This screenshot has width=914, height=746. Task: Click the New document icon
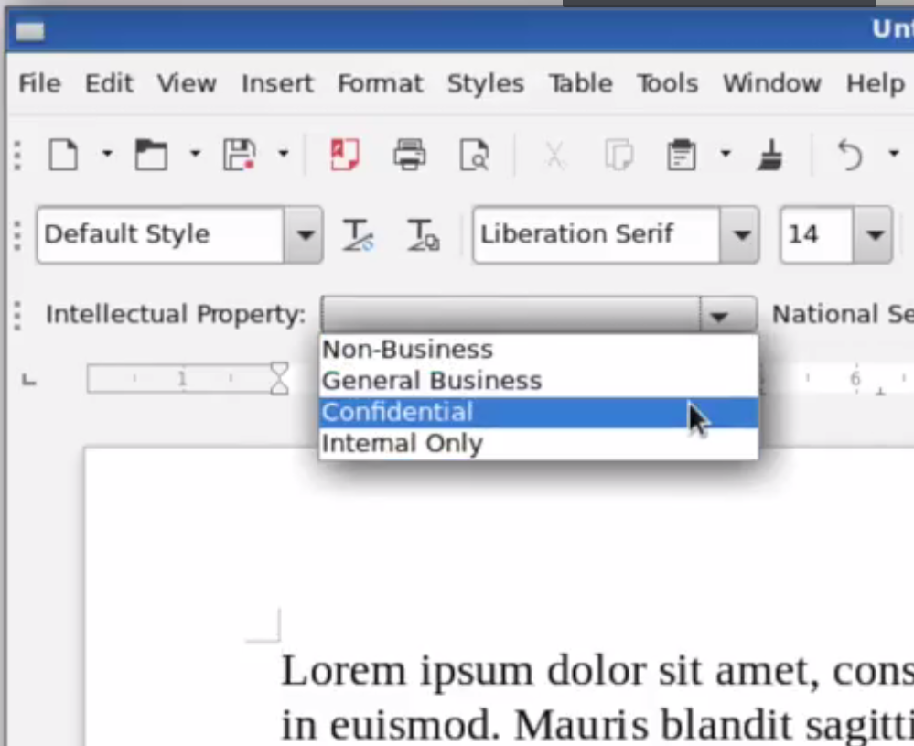pyautogui.click(x=63, y=156)
